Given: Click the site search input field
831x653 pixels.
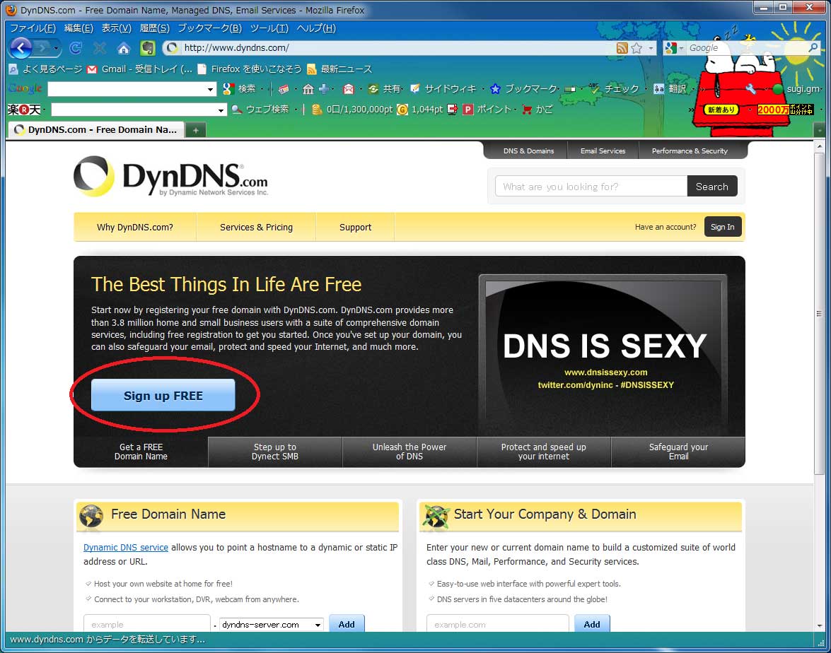Looking at the screenshot, I should coord(591,187).
